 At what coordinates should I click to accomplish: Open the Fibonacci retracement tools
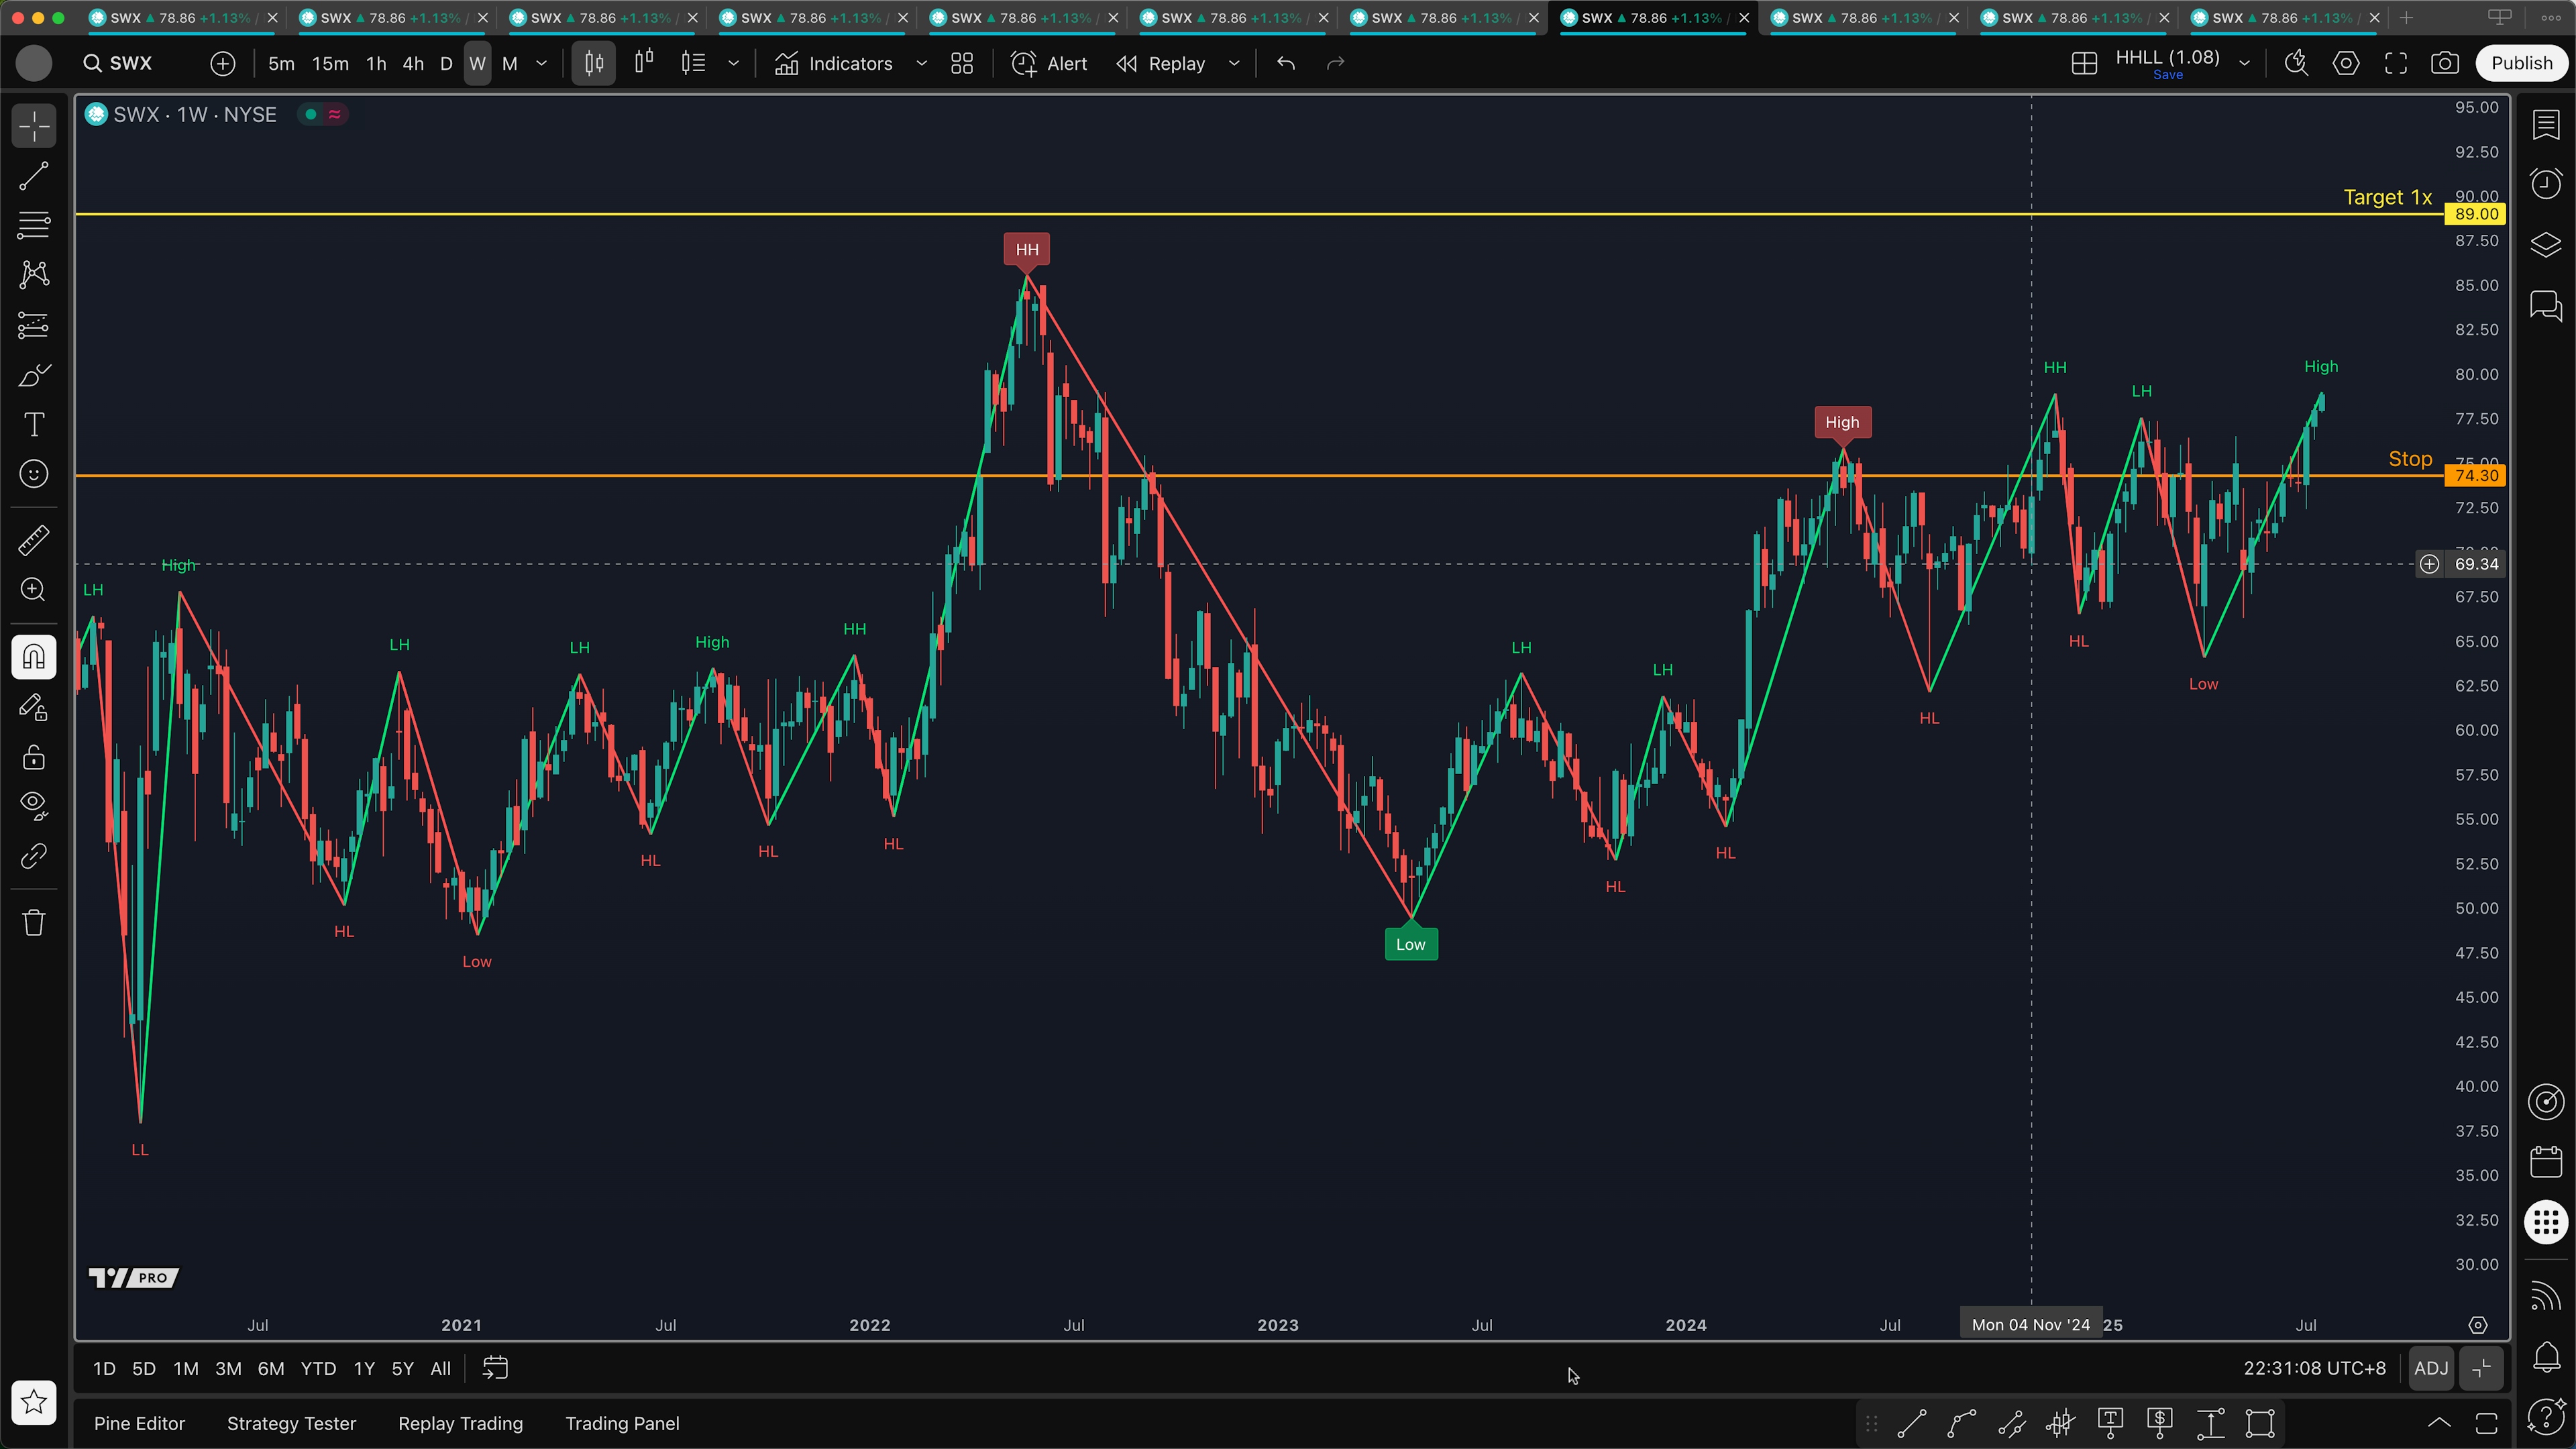point(34,226)
